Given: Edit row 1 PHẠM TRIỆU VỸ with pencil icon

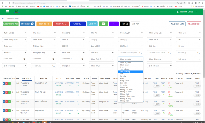Looking at the screenshot, I should coord(4,83).
